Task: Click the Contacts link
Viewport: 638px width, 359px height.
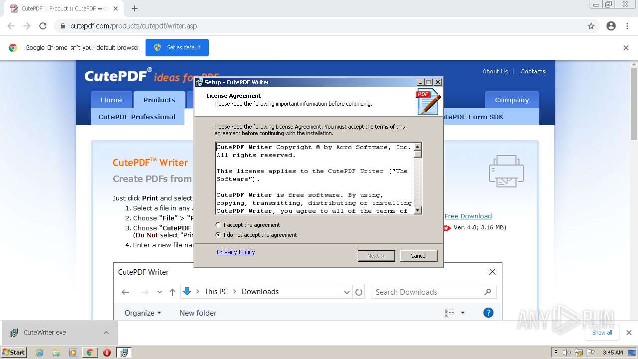Action: point(532,71)
